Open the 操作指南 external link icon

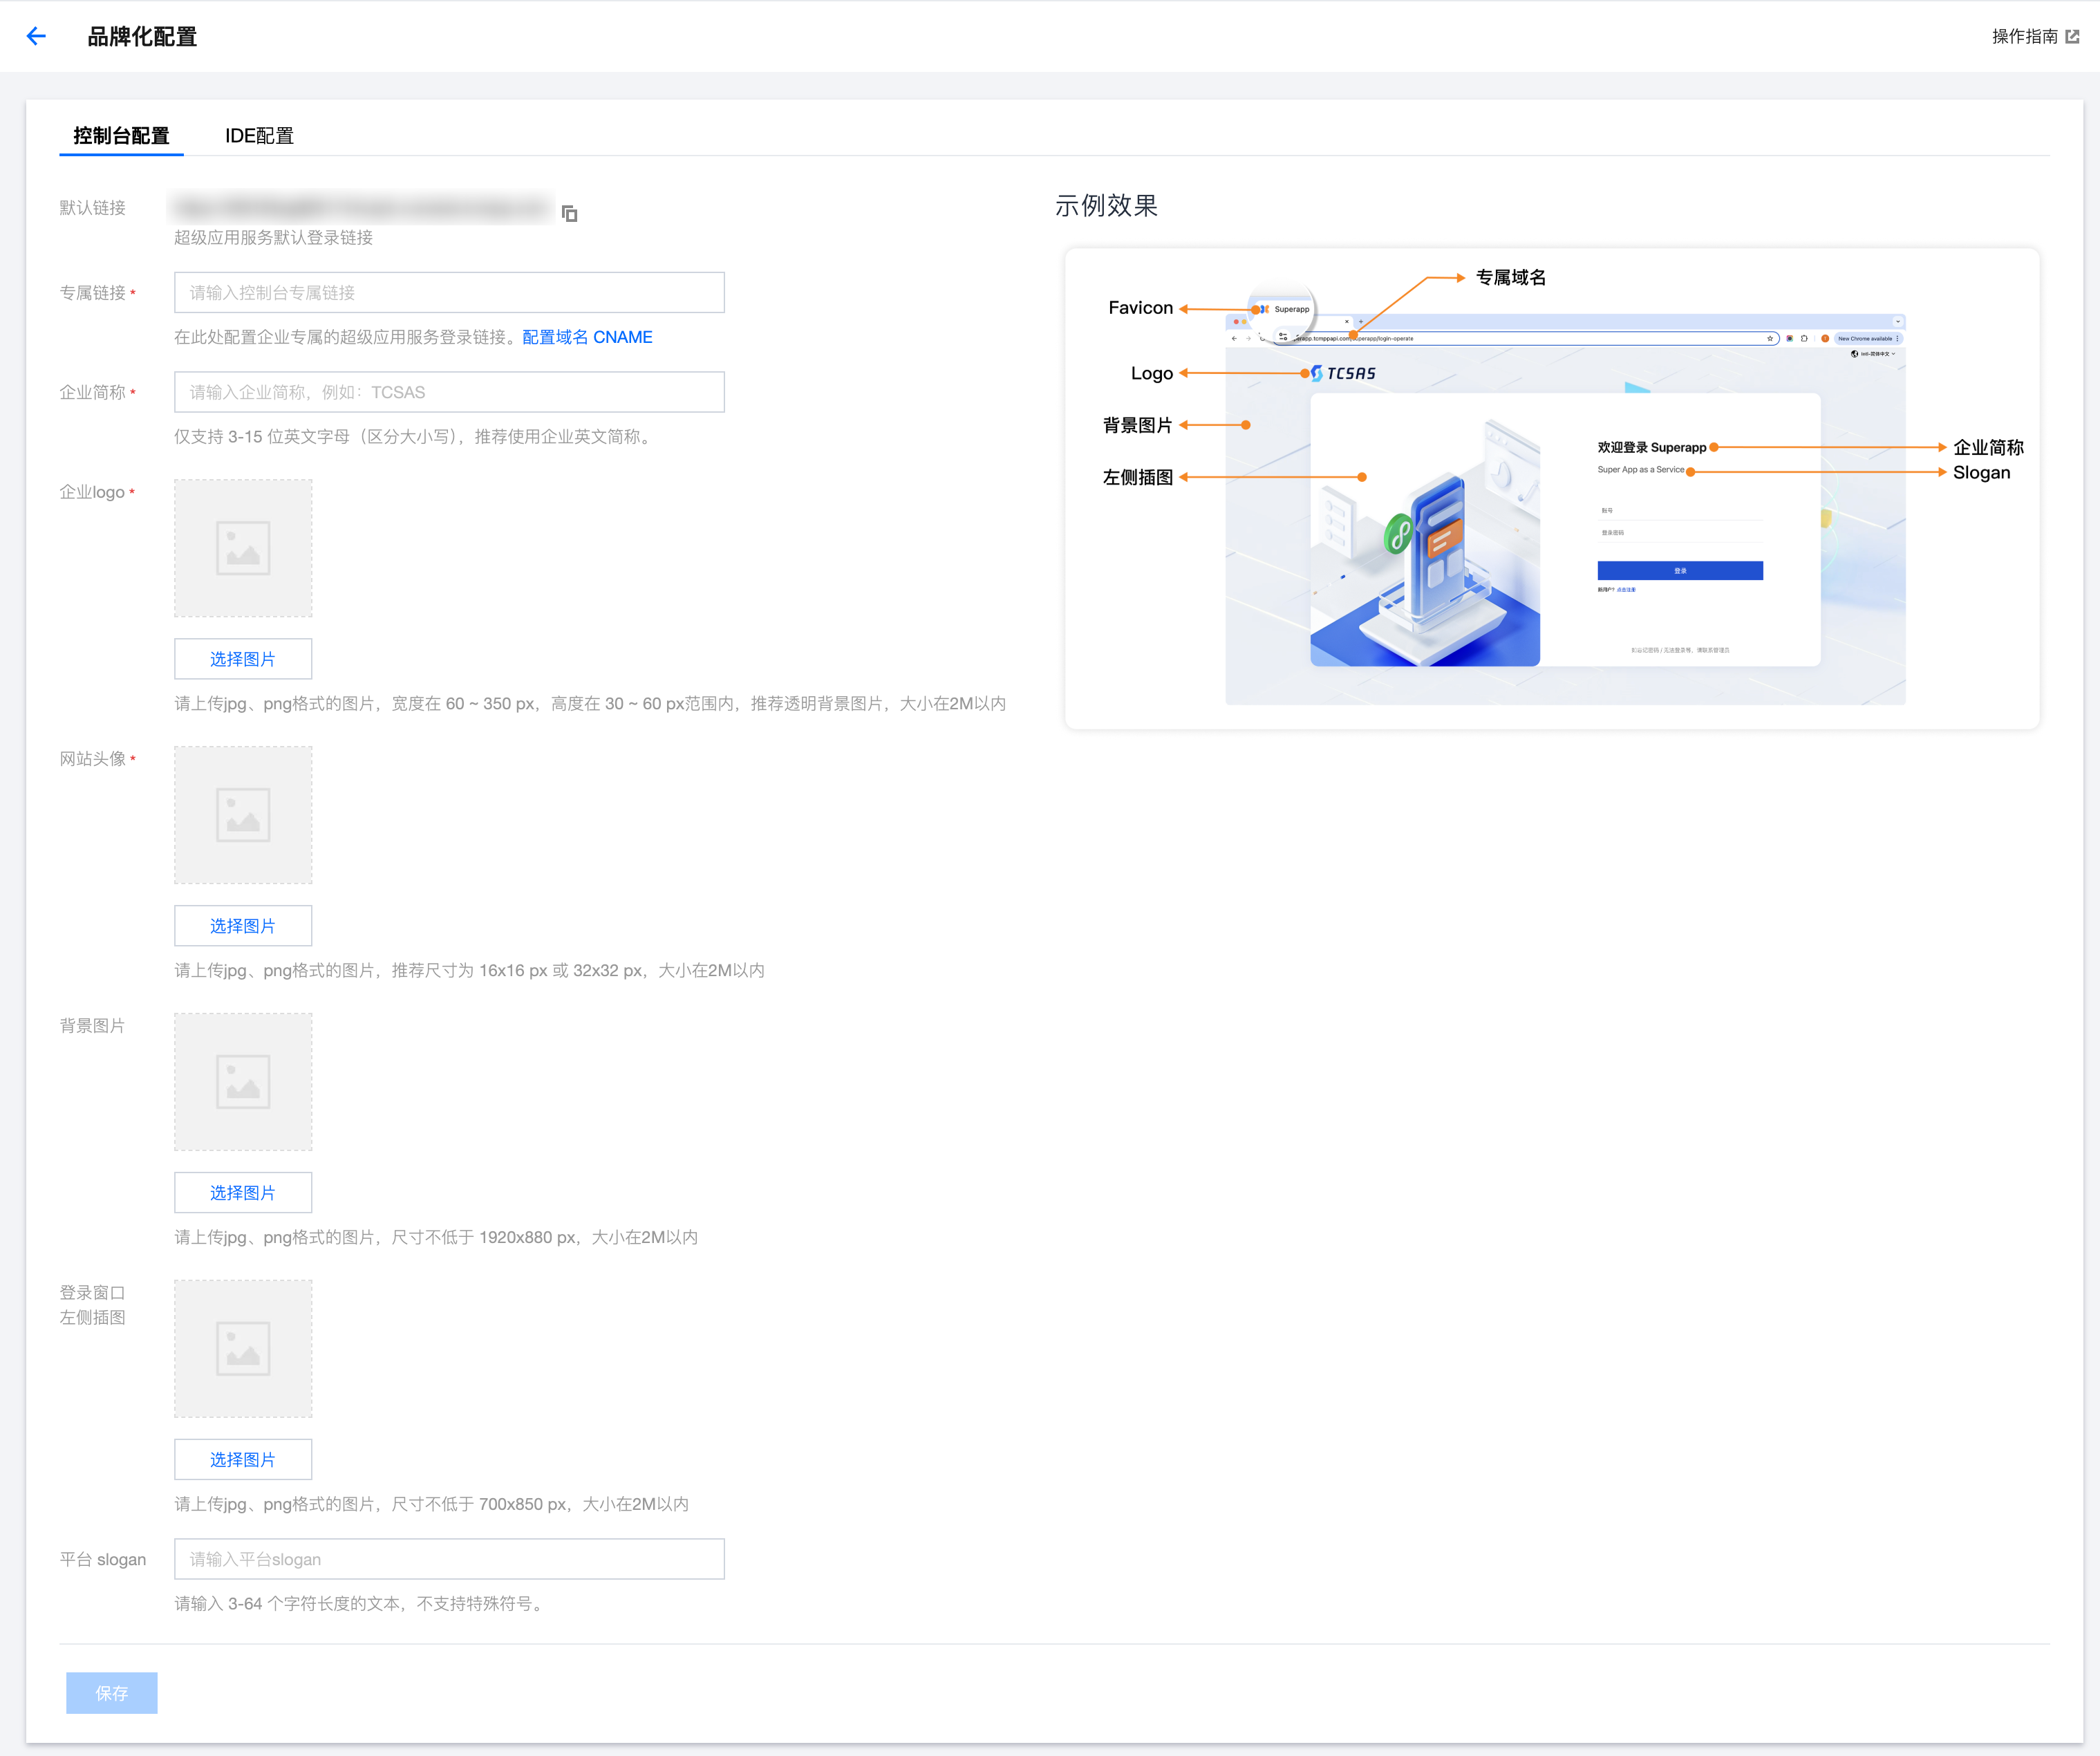(2072, 37)
